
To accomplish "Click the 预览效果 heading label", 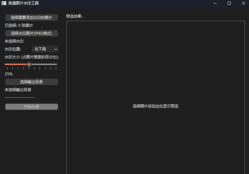I will (x=74, y=16).
